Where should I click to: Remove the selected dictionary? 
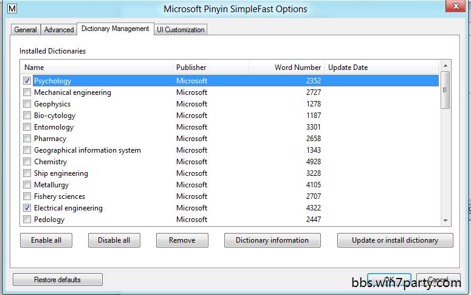click(x=182, y=240)
